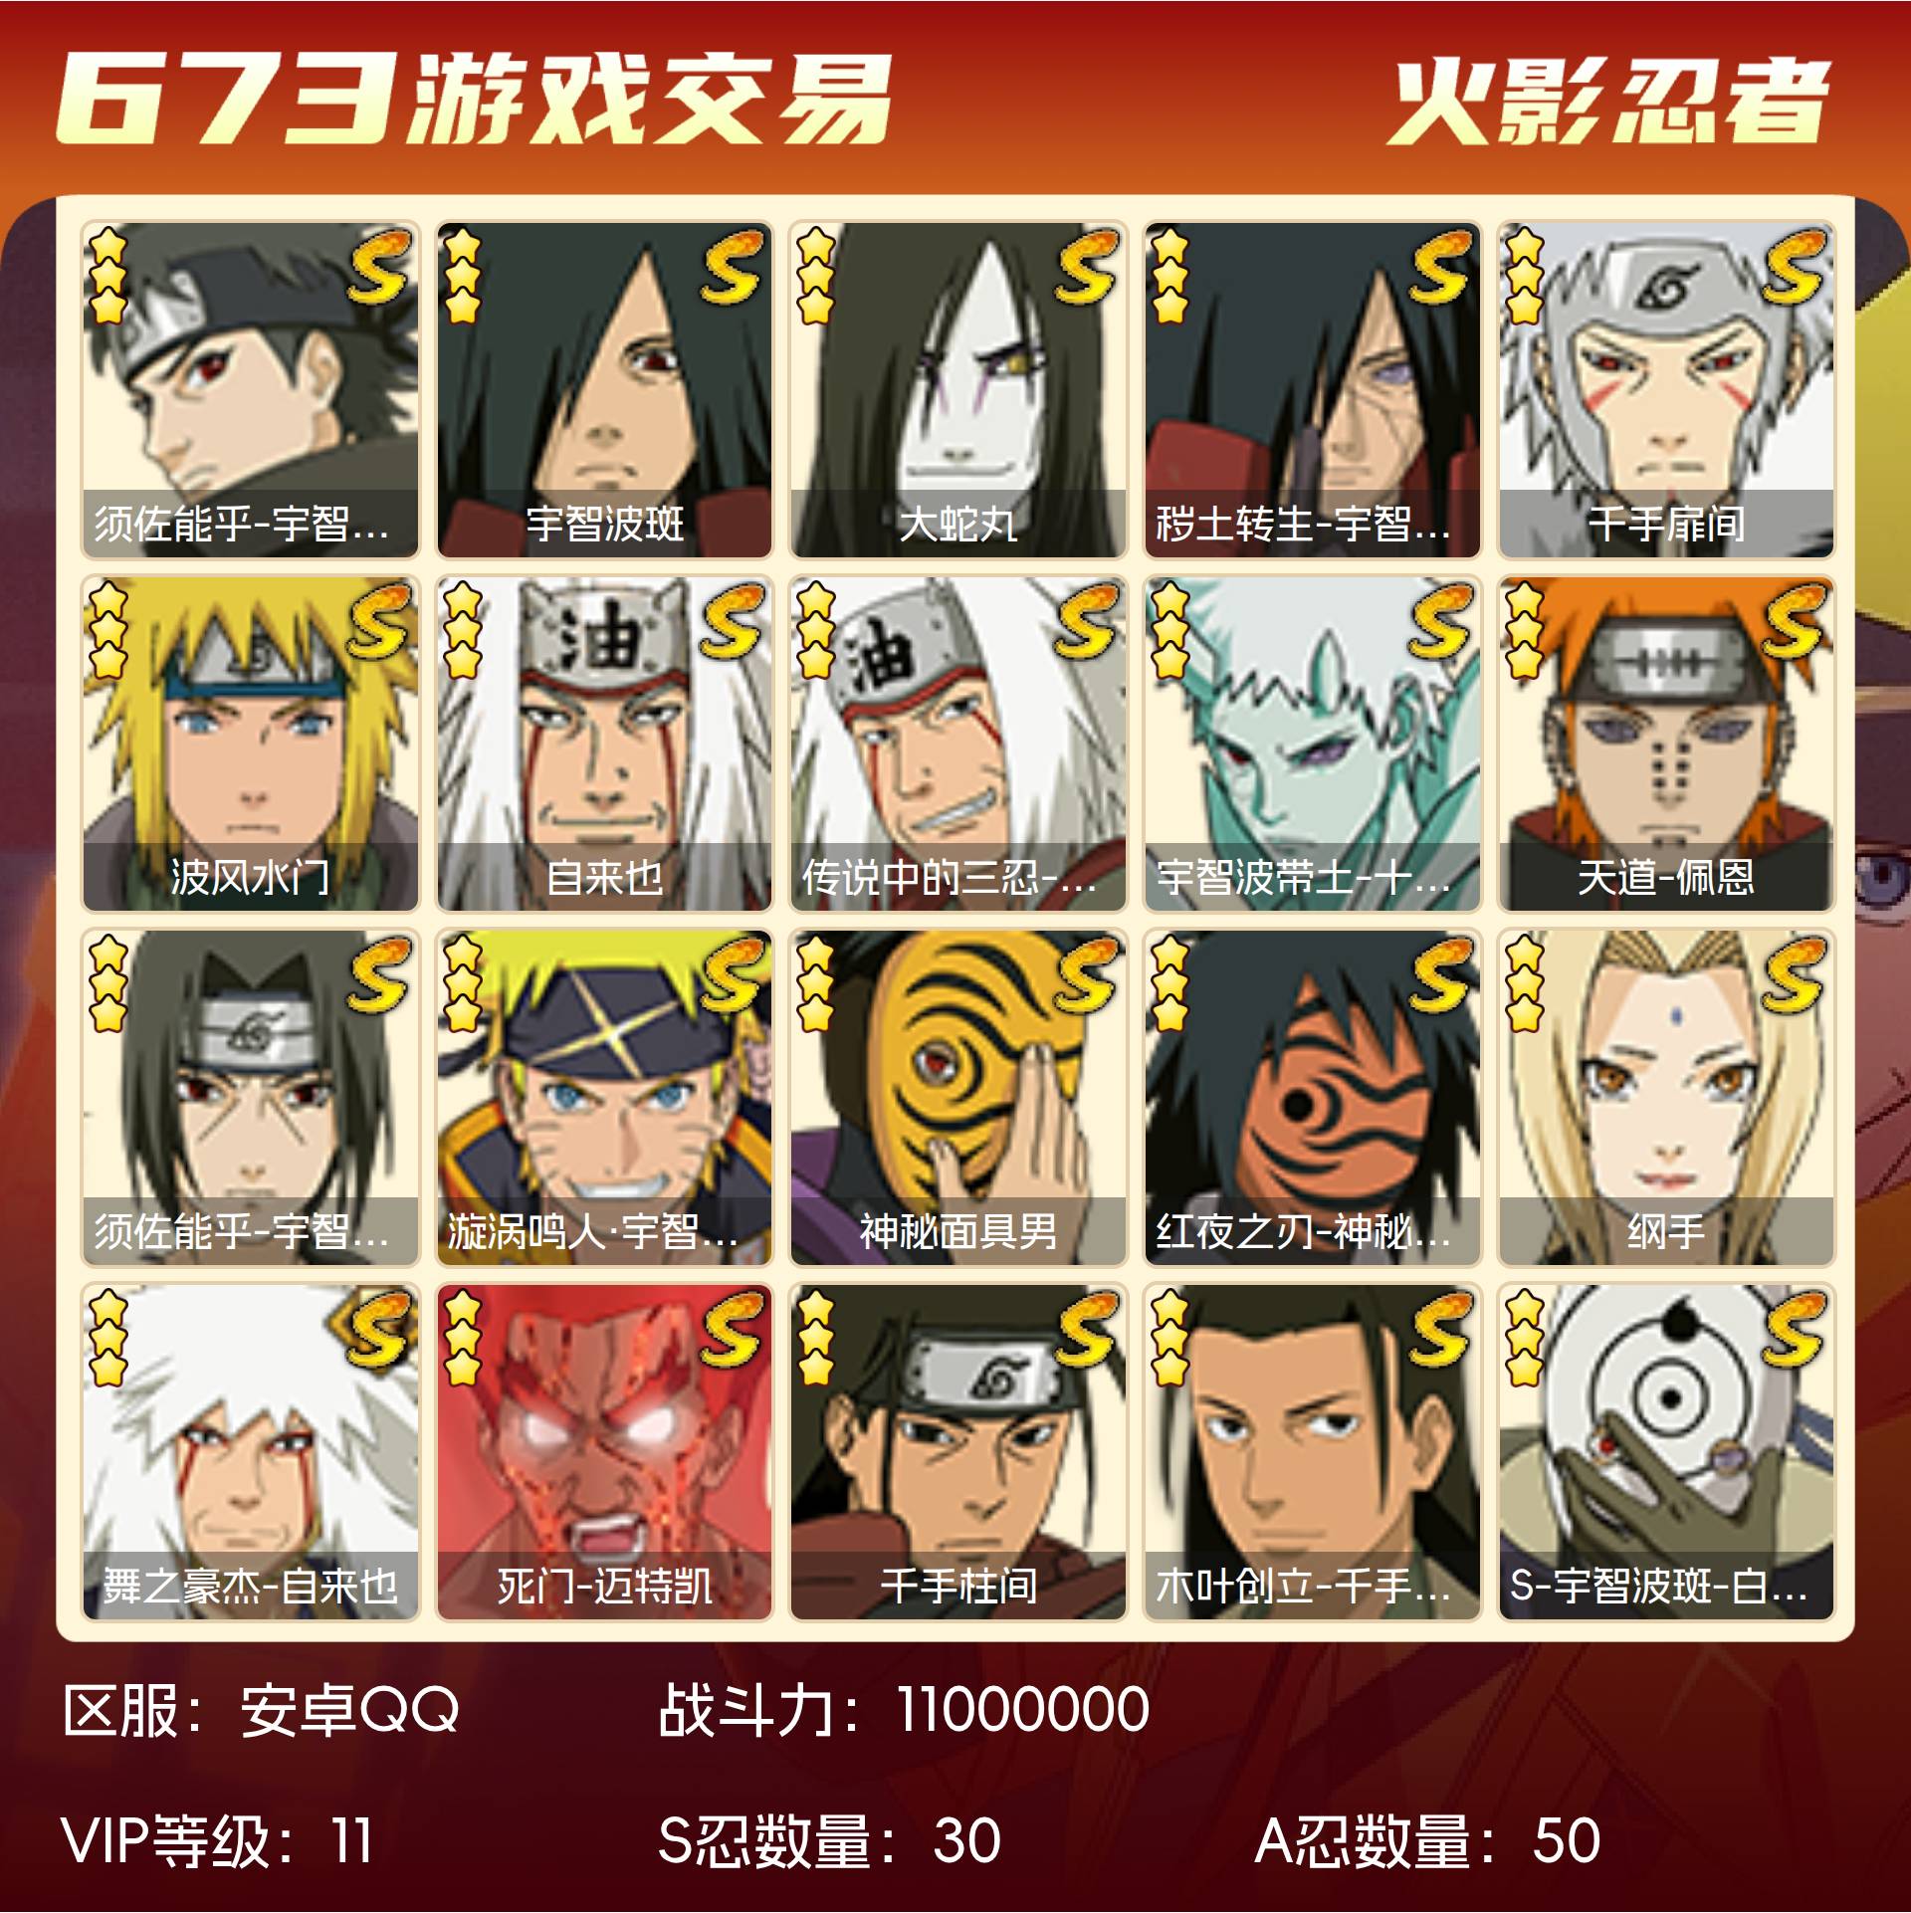Click the S rank badge on 大蛇丸
1911x1913 pixels.
coord(1087,266)
